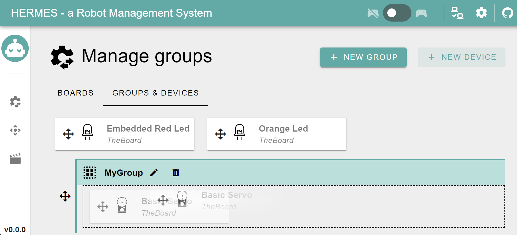517x235 pixels.
Task: Open the GitHub repository link icon
Action: click(x=508, y=13)
